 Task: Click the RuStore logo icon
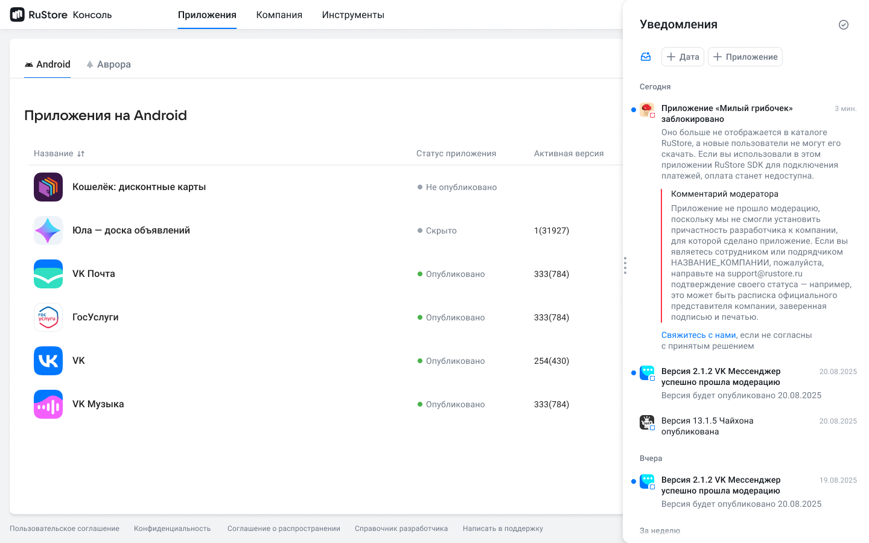coord(18,14)
